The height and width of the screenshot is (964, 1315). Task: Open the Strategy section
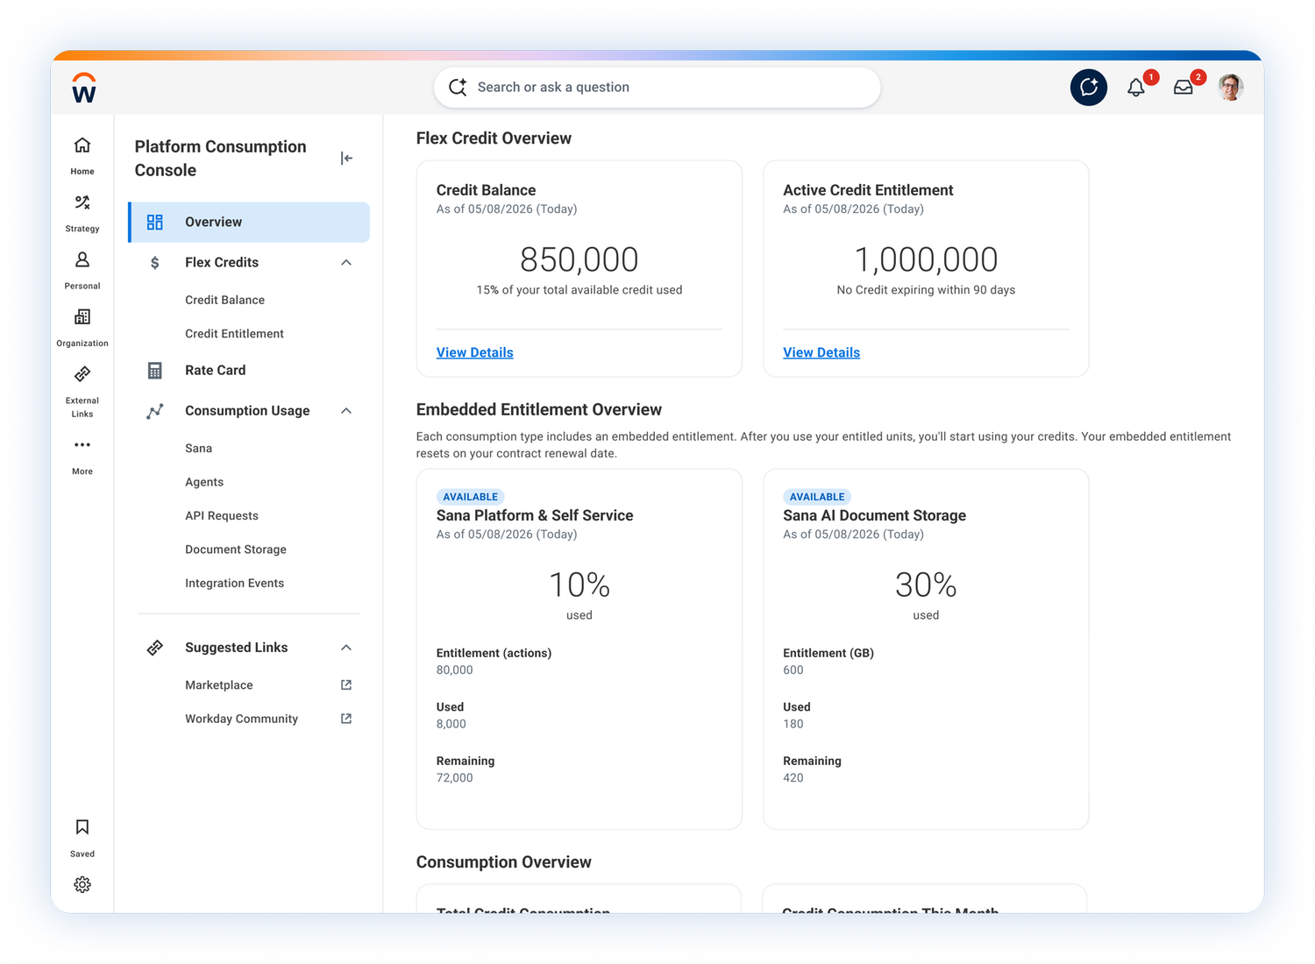pyautogui.click(x=82, y=213)
